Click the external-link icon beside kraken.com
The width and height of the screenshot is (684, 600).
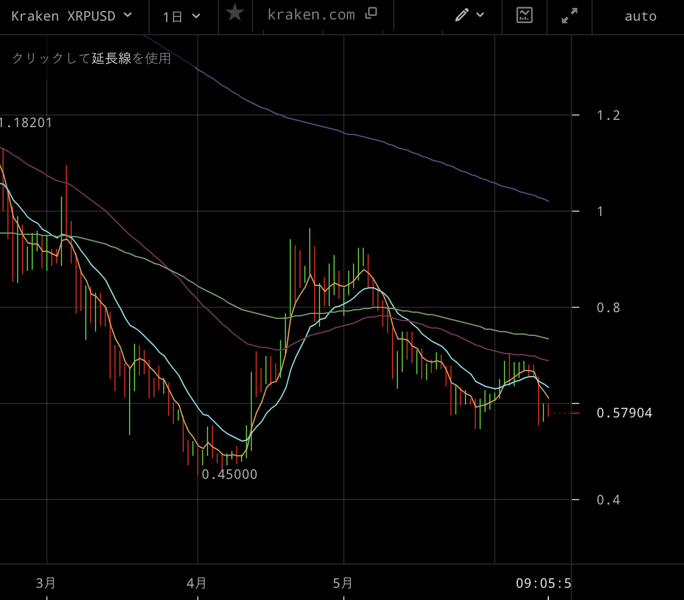coord(371,13)
